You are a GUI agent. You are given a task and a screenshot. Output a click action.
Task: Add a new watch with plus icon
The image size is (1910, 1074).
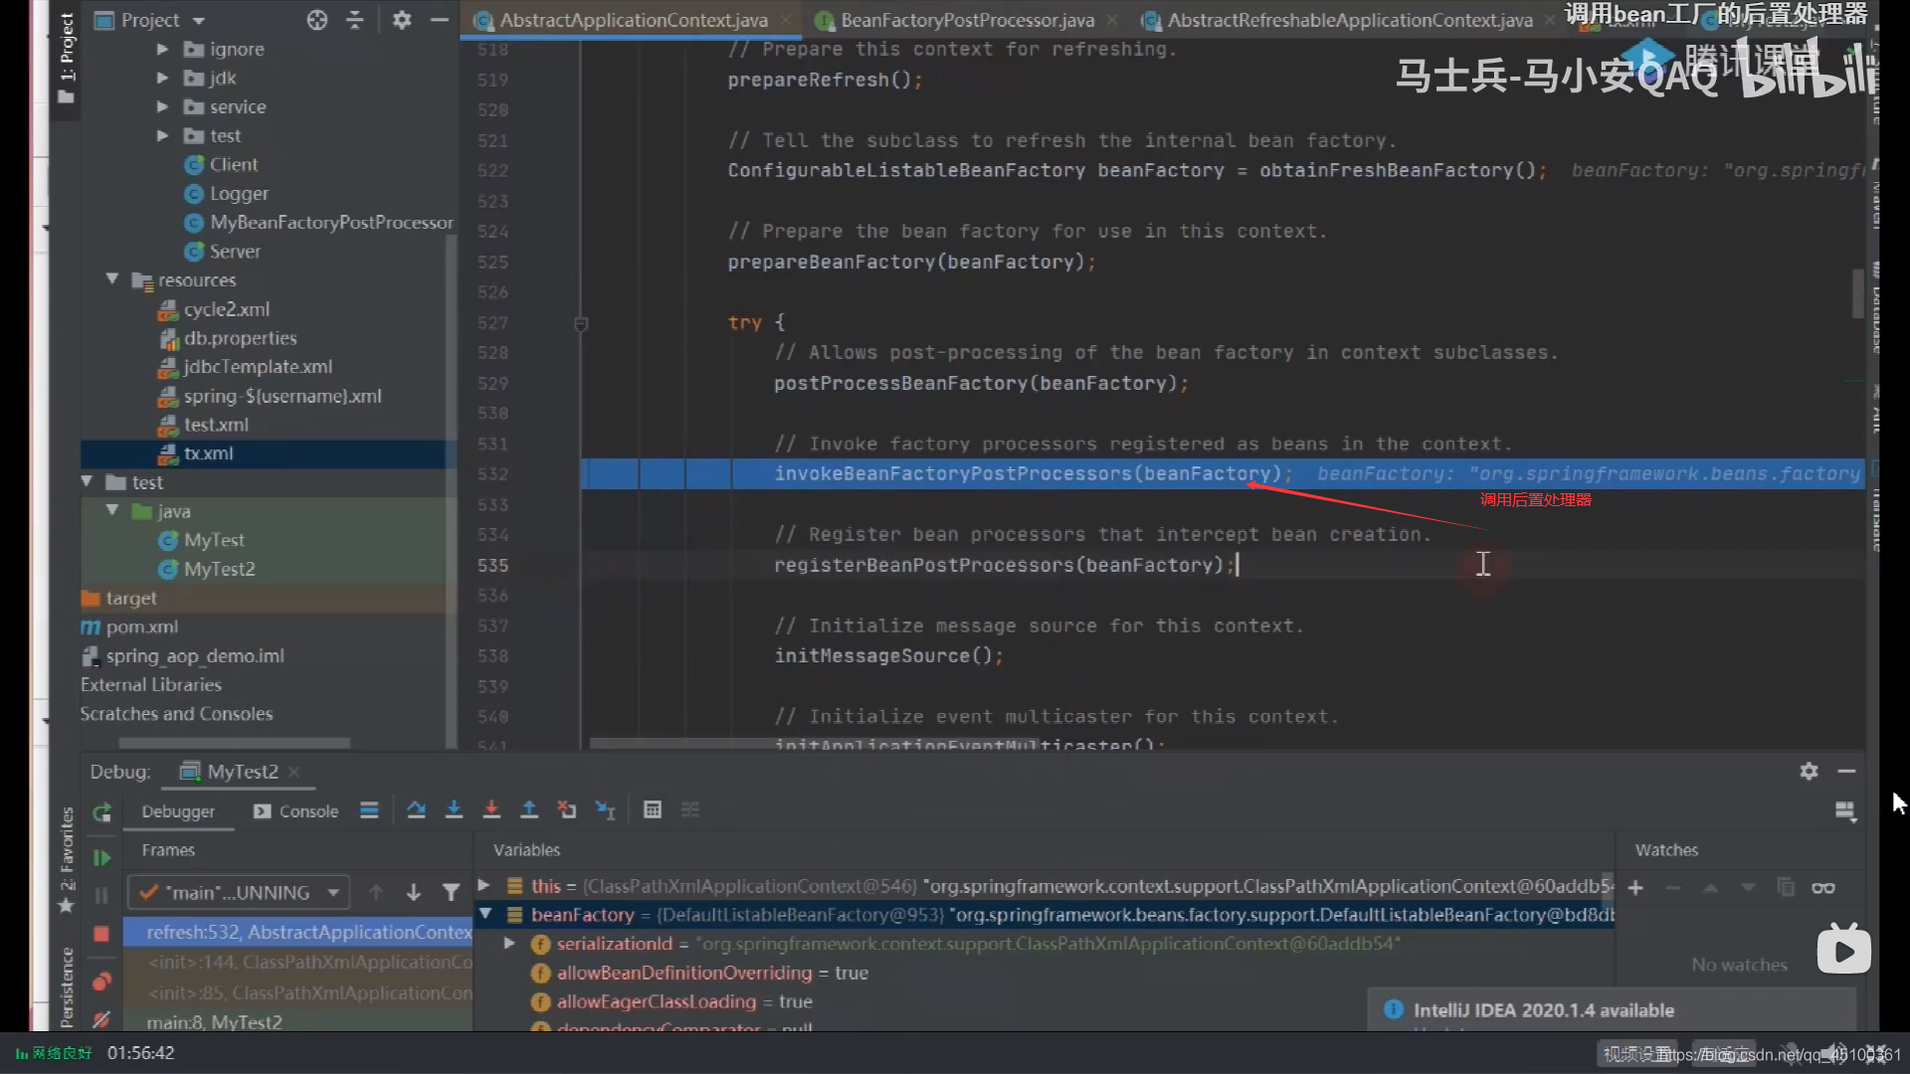coord(1635,887)
